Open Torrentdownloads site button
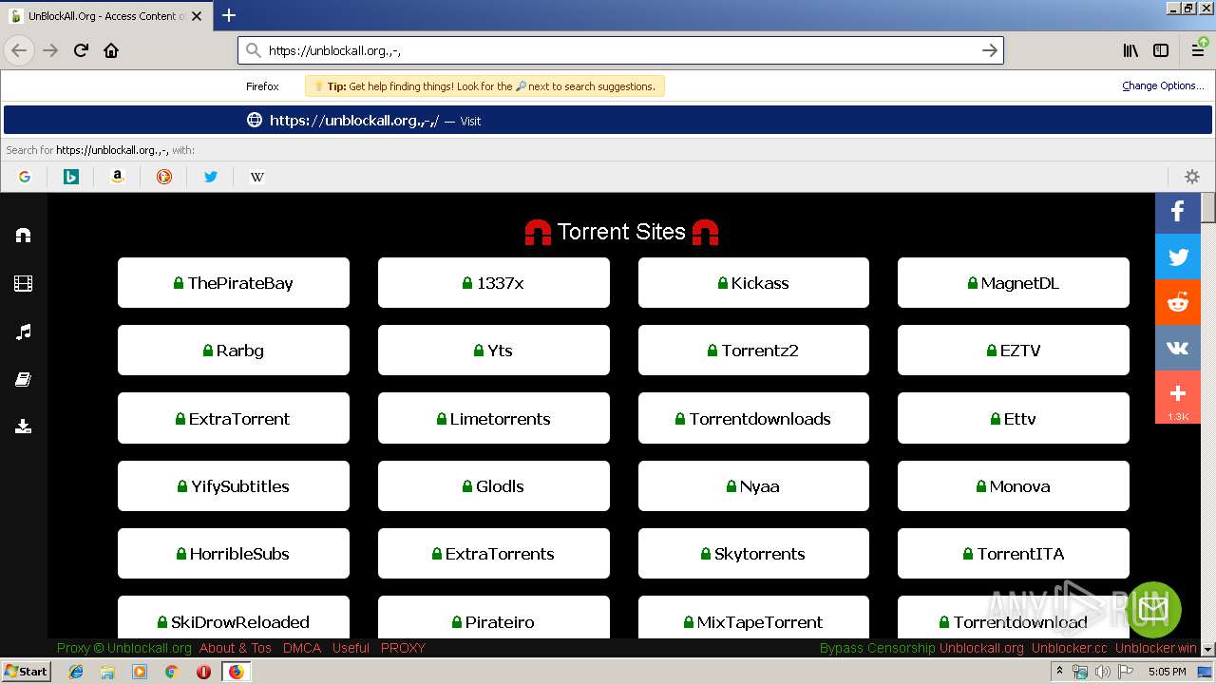The height and width of the screenshot is (684, 1216). coord(753,418)
